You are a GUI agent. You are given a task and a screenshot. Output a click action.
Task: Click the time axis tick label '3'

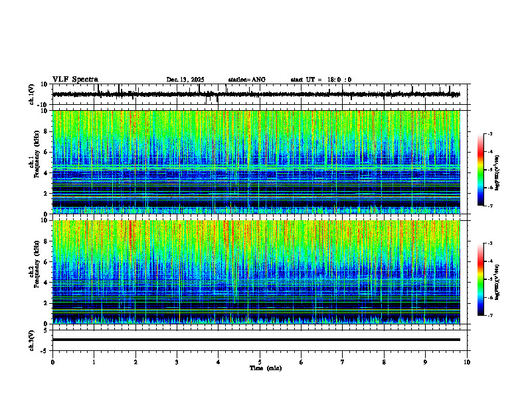177,362
